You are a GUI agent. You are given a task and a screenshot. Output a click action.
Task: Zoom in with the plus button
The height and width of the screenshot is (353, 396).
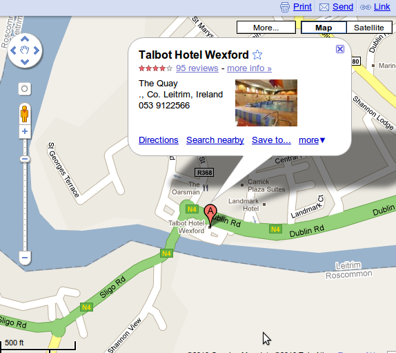coord(25,131)
